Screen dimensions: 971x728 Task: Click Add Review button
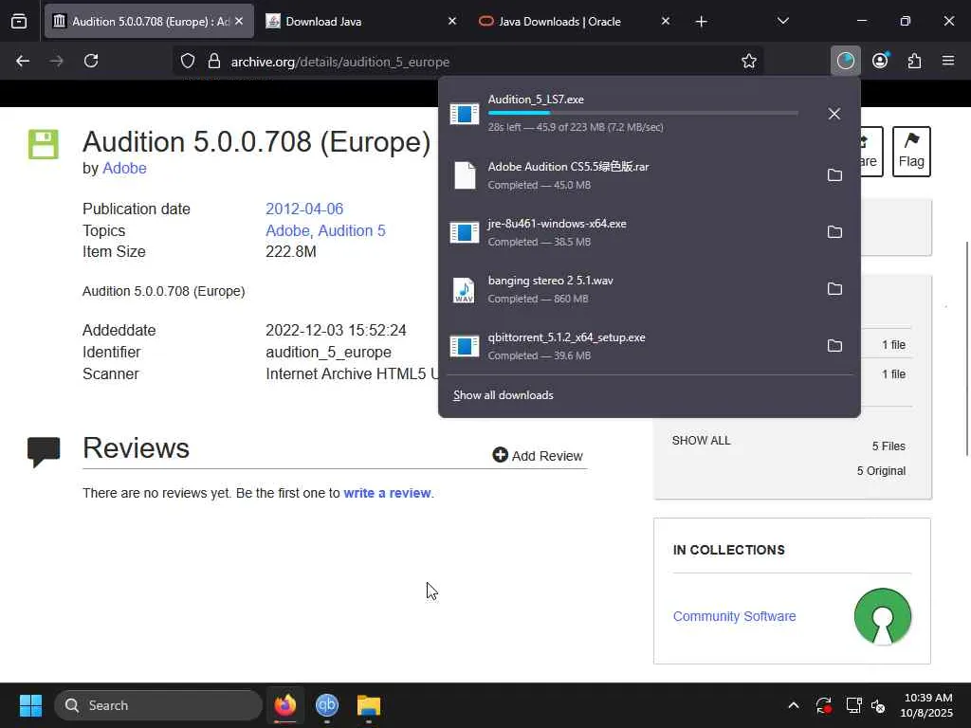point(538,456)
